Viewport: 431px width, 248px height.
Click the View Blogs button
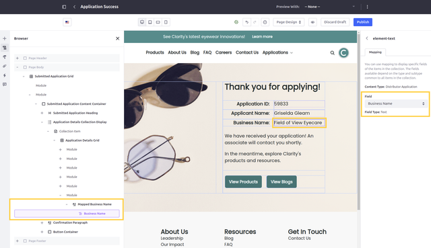click(x=281, y=181)
